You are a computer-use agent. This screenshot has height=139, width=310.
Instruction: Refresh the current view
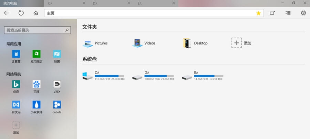21,13
